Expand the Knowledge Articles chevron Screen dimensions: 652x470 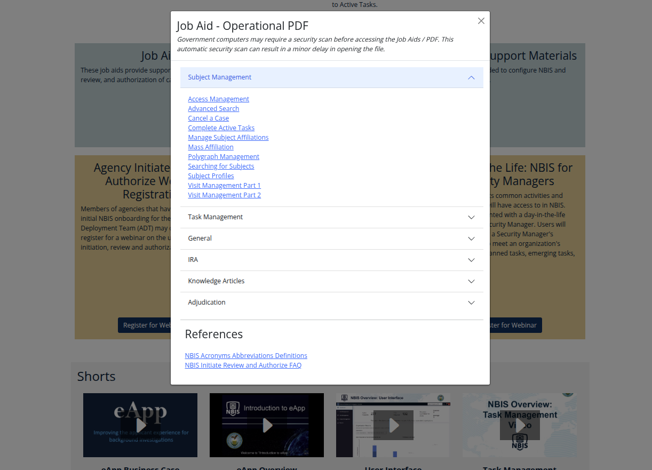(471, 281)
